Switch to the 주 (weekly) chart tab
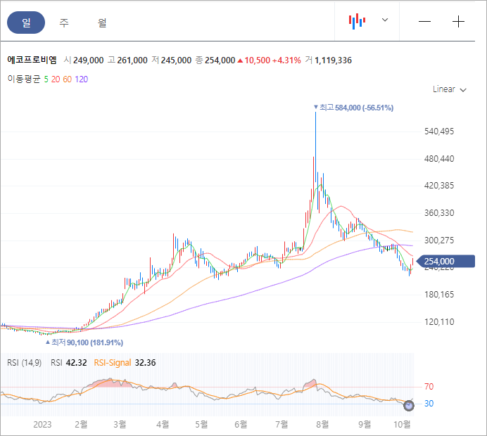487x436 pixels. point(63,23)
